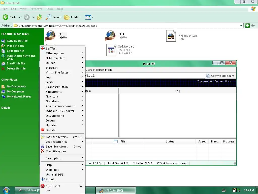Choose Exit in the HFS menu
258x194 pixels.
[x=62, y=191]
